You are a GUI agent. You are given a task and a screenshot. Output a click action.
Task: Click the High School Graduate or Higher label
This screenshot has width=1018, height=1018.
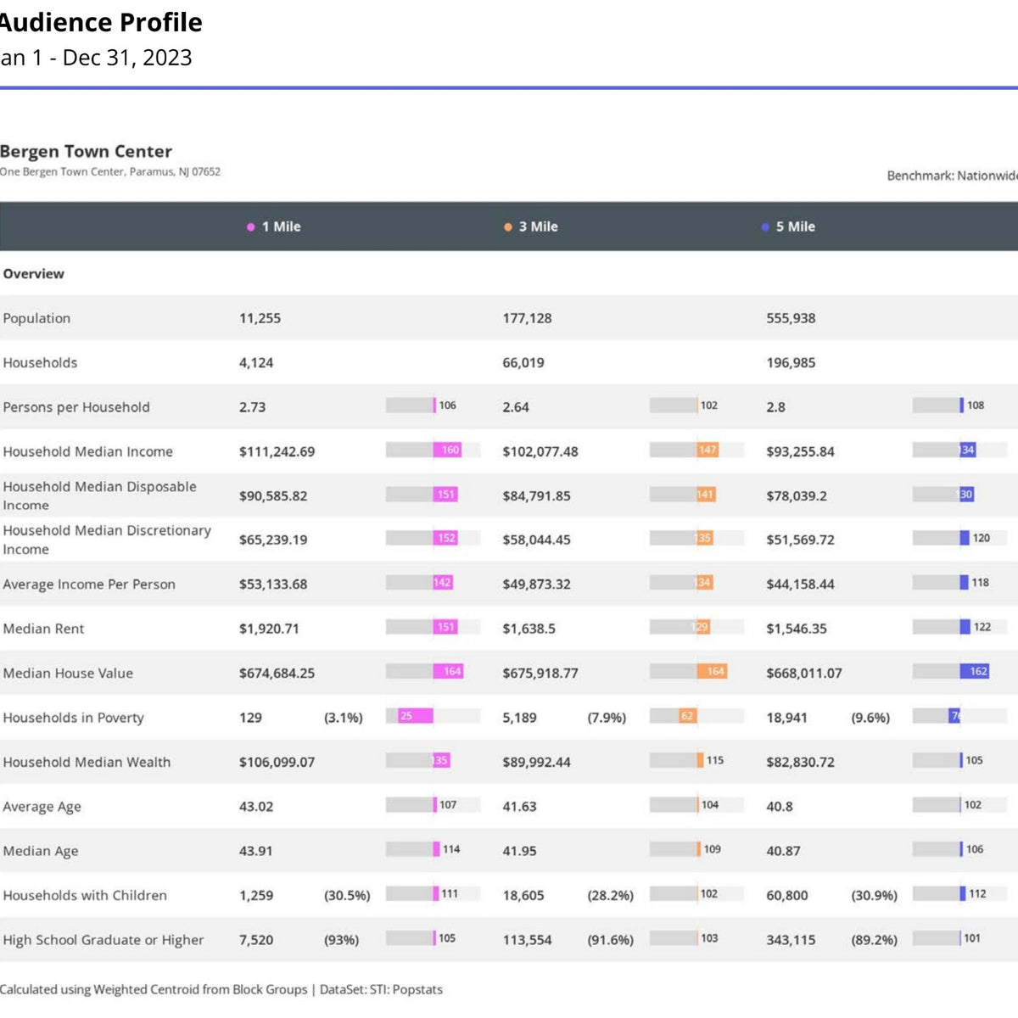coord(103,940)
